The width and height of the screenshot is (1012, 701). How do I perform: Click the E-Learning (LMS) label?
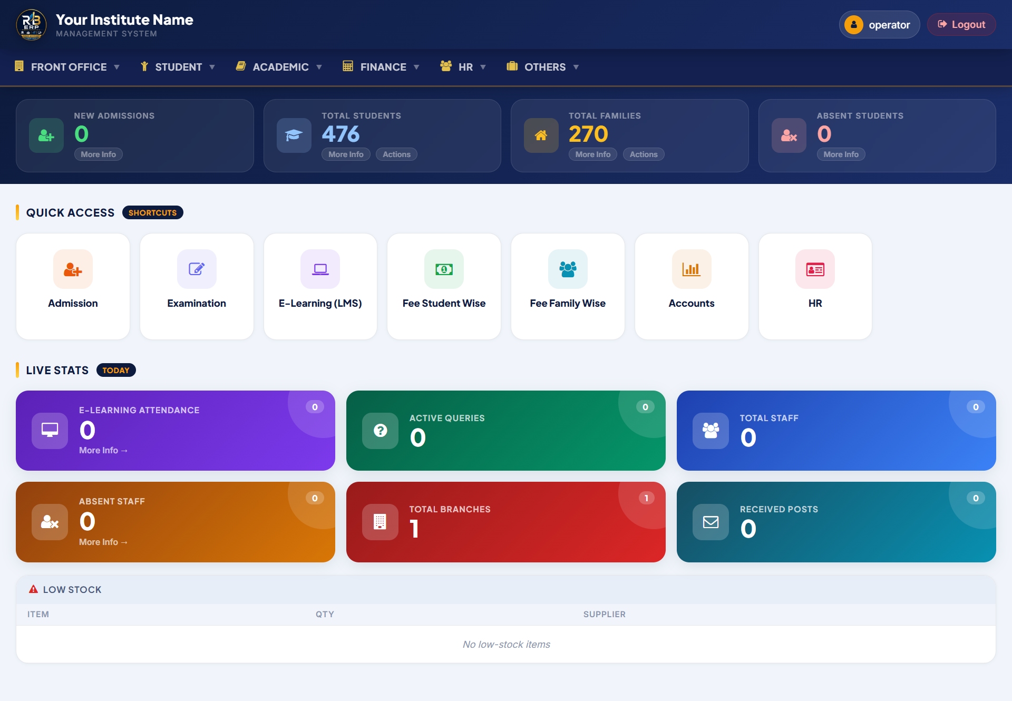tap(320, 304)
